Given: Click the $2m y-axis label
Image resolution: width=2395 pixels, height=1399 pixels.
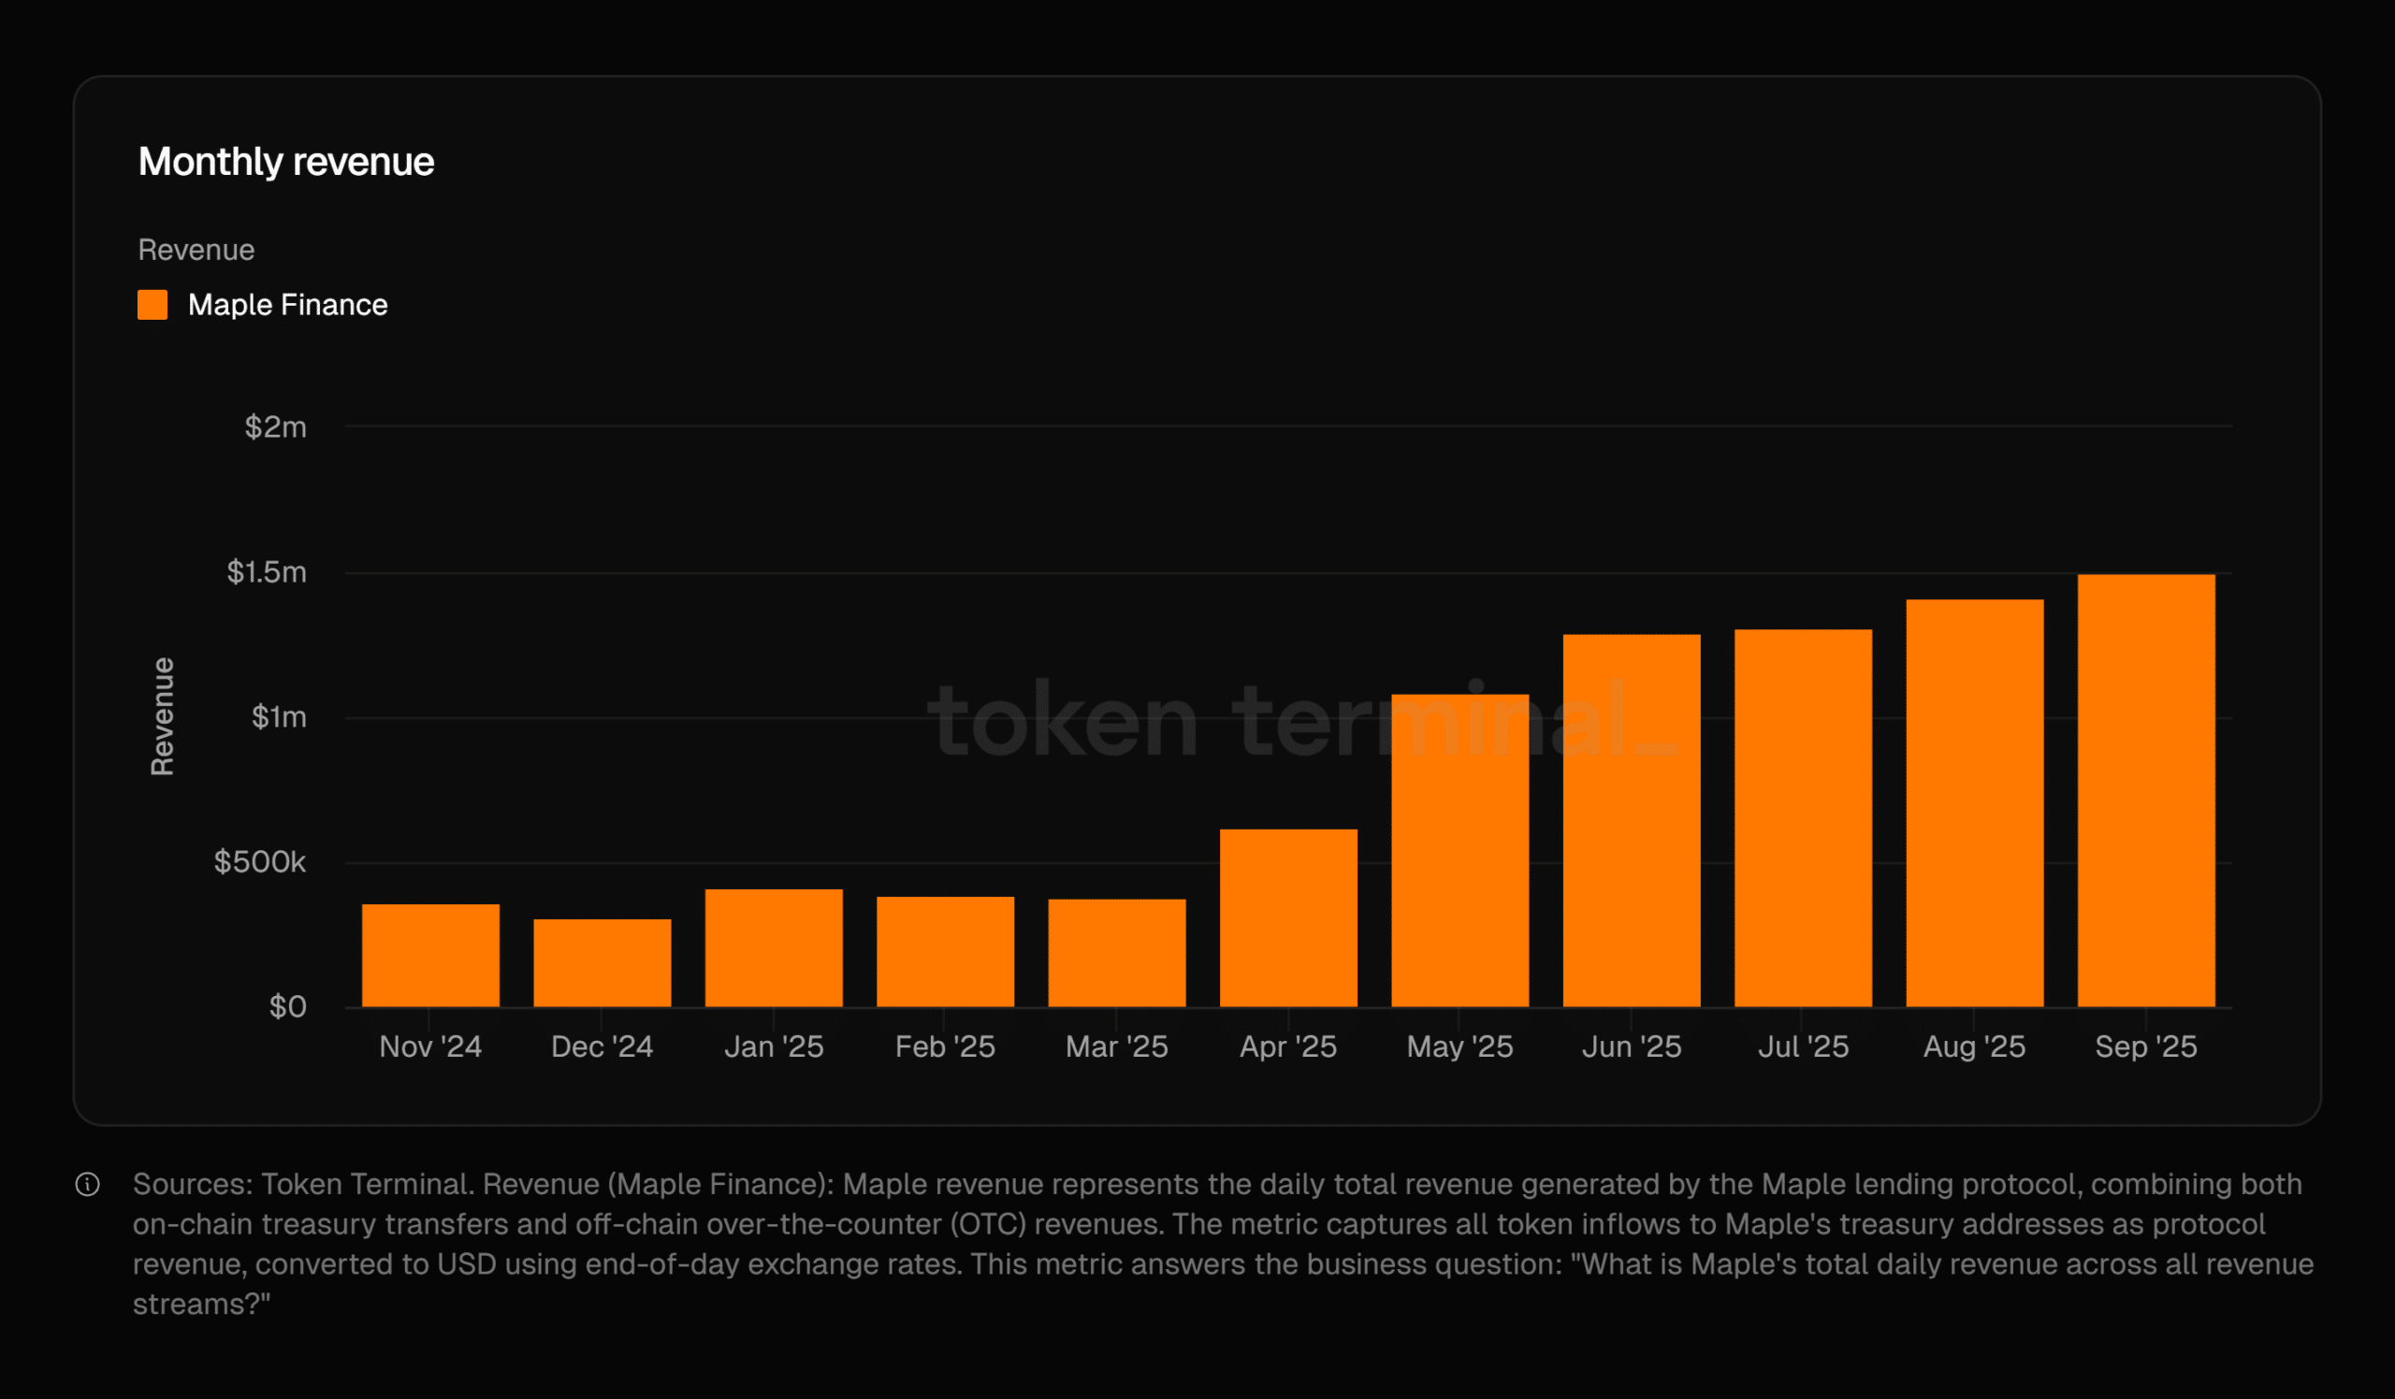Looking at the screenshot, I should tap(276, 427).
